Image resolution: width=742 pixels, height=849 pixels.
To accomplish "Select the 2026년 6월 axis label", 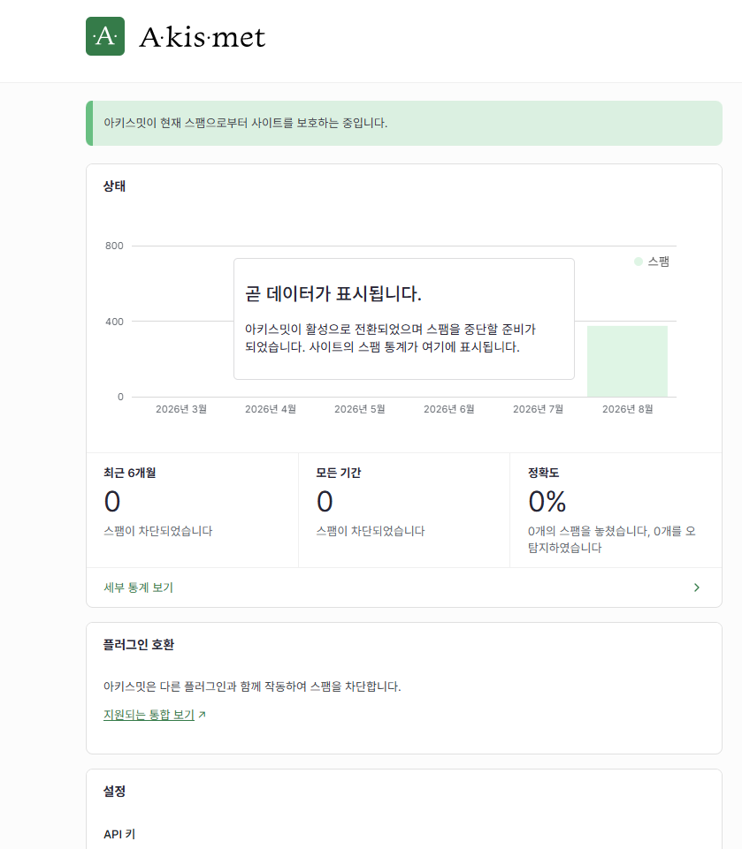I will click(x=448, y=409).
